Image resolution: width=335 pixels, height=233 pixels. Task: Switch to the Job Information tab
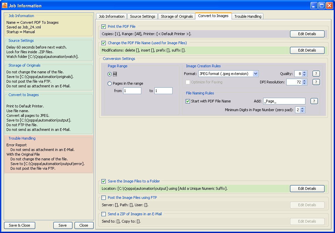(x=111, y=16)
